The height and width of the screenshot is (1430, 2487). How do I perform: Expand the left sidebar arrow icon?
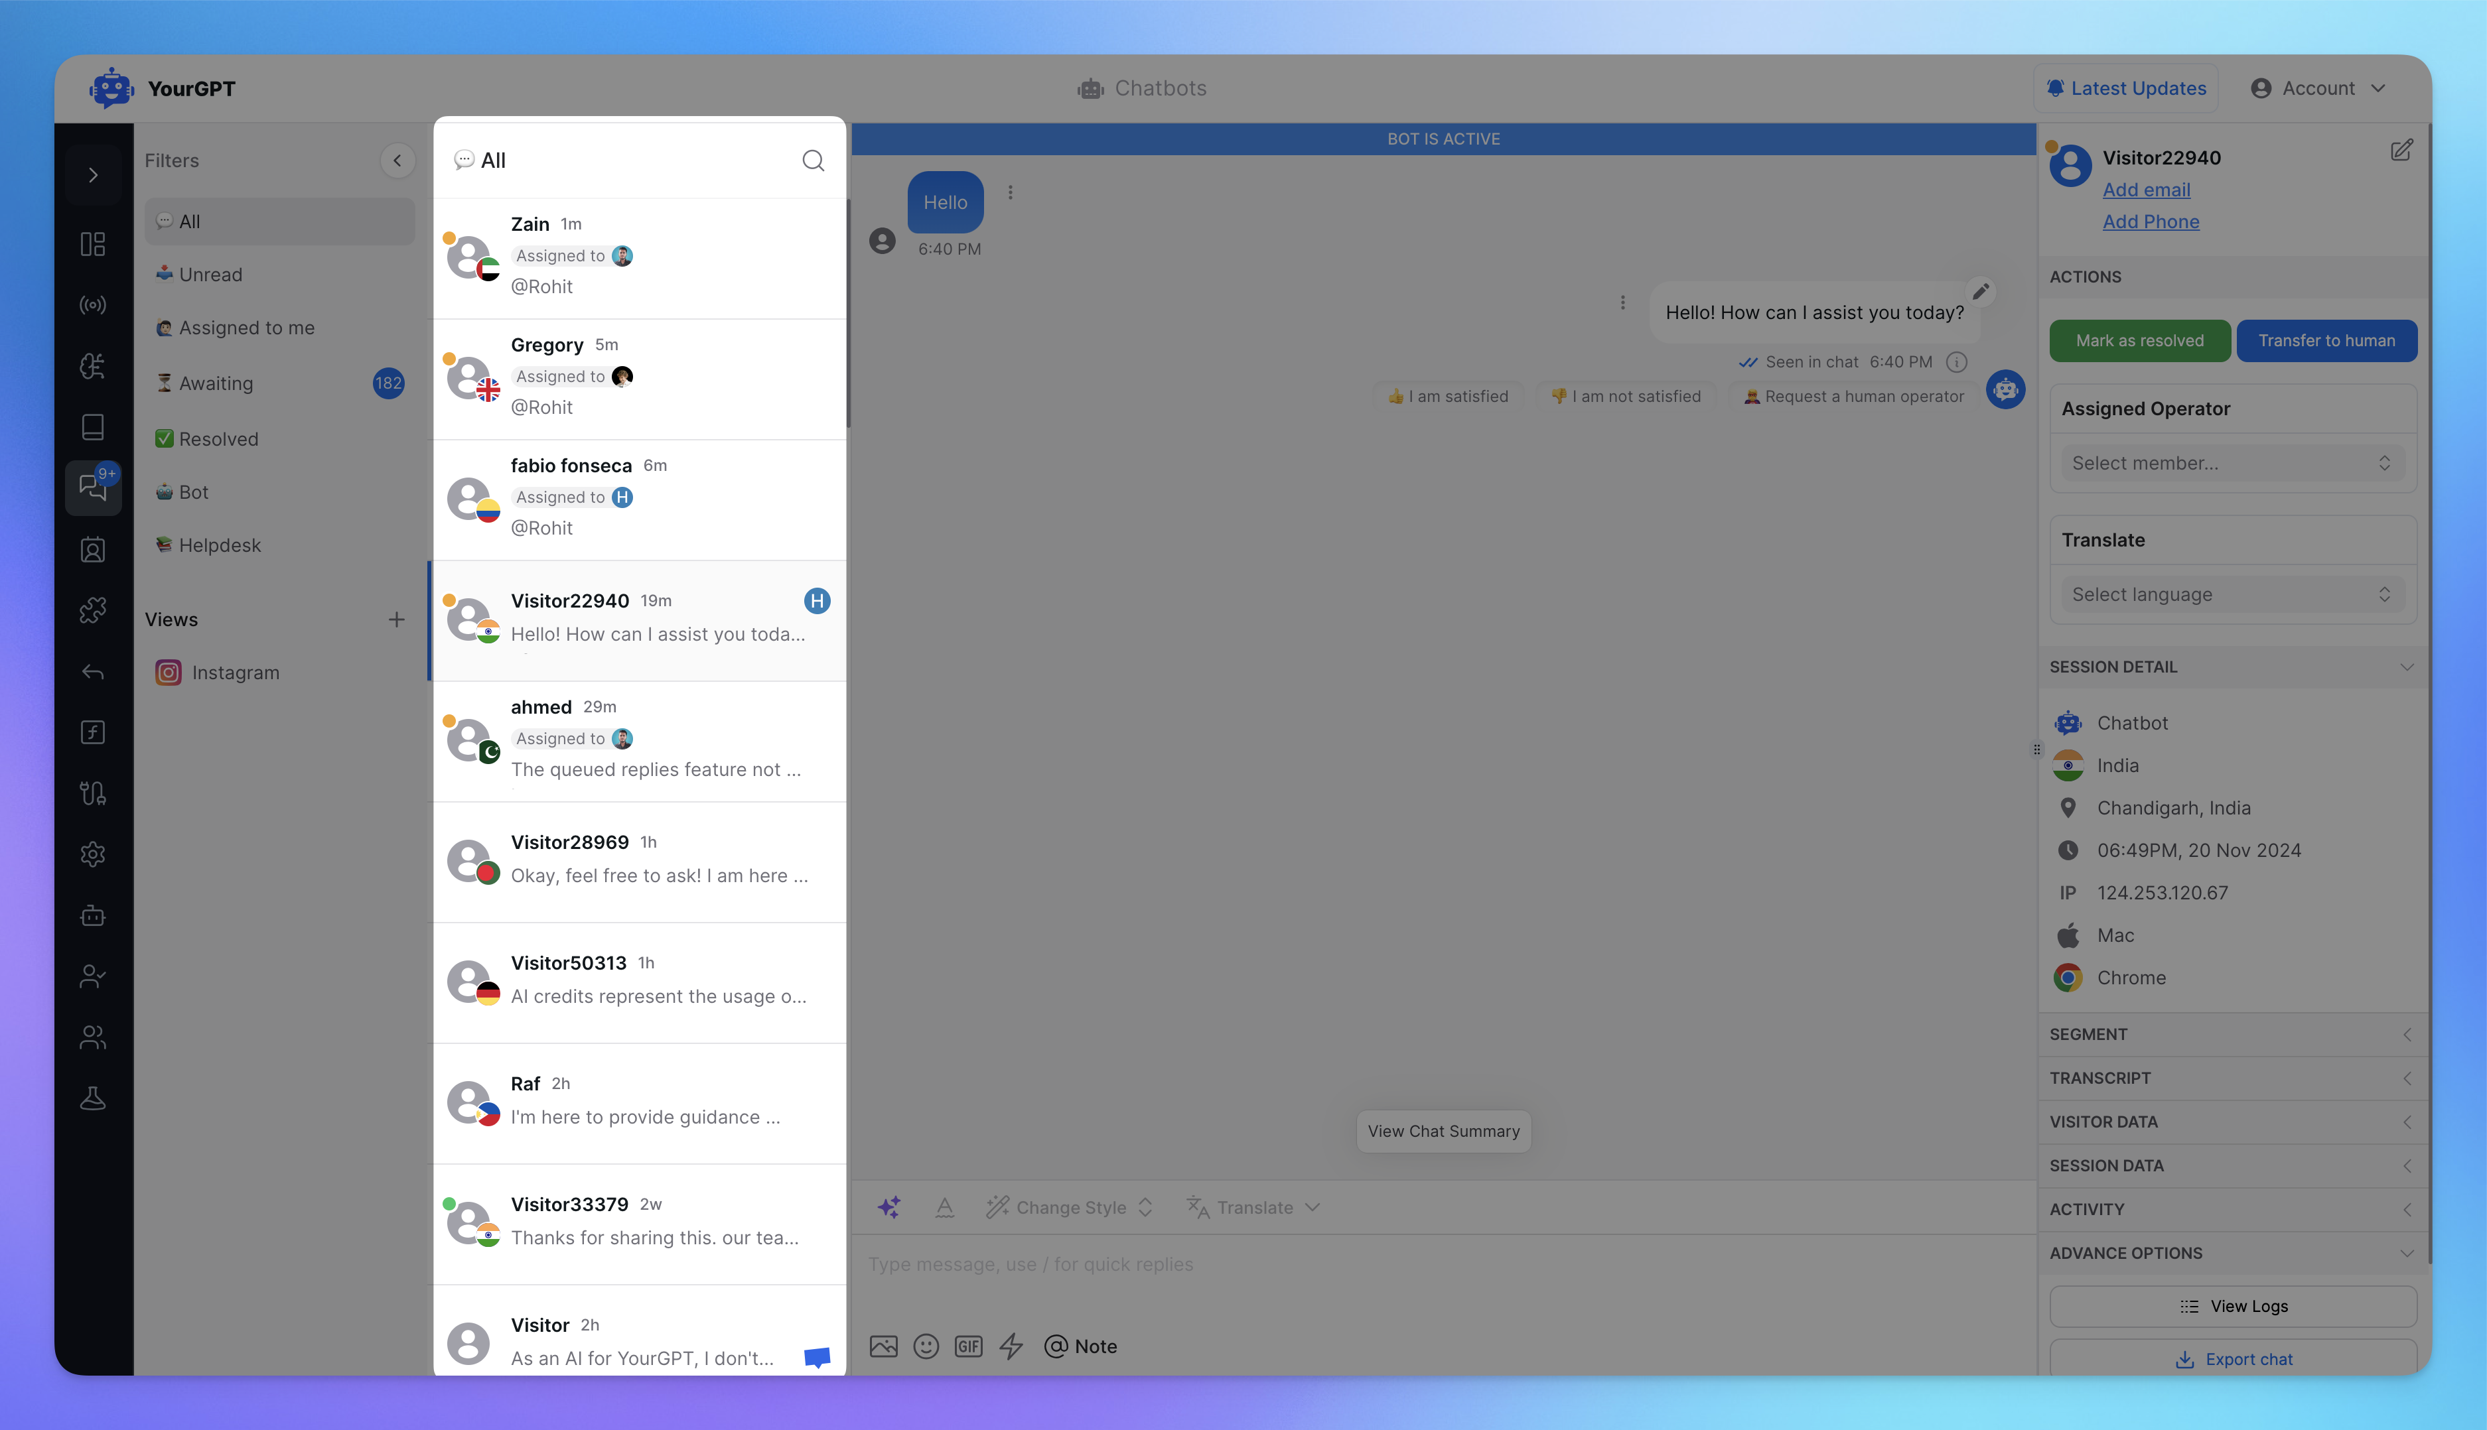(x=94, y=176)
